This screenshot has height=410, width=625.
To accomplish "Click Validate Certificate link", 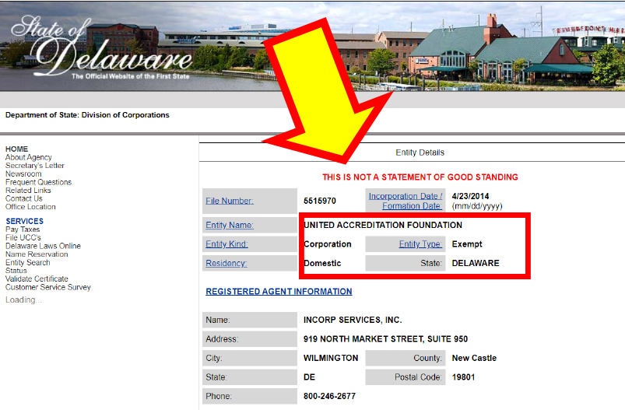I will click(37, 279).
